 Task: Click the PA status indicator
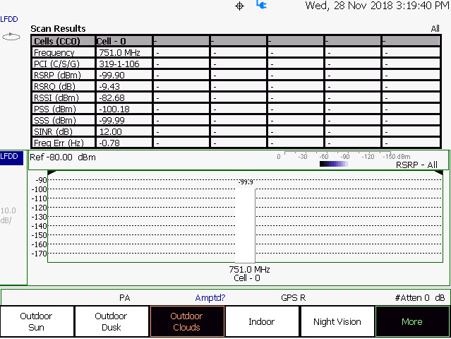click(x=124, y=297)
